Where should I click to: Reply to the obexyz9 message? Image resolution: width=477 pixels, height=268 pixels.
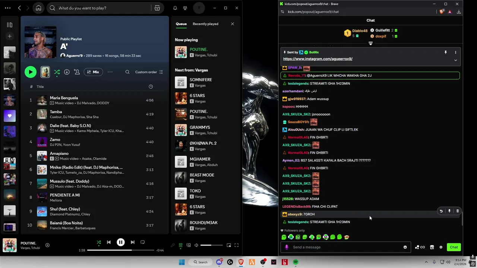click(441, 211)
